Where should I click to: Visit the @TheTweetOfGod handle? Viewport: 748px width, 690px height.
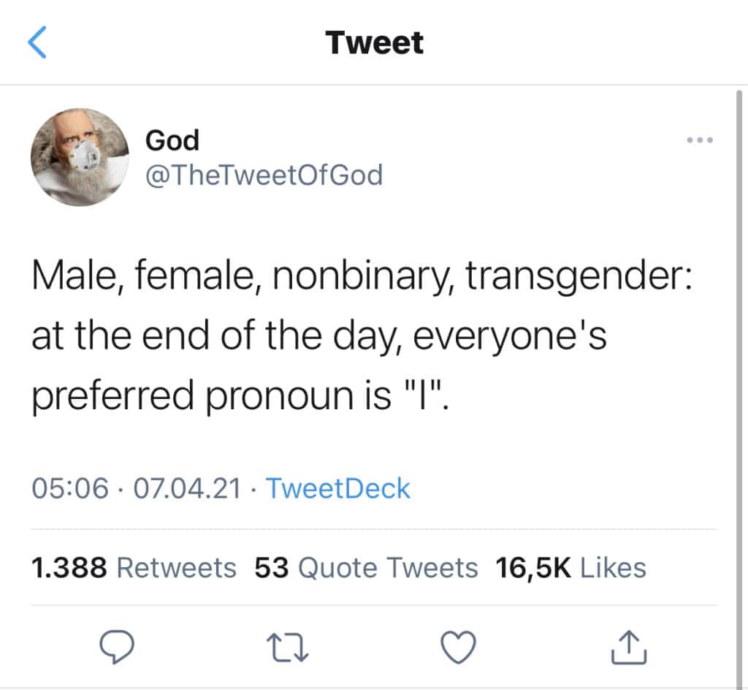[264, 175]
